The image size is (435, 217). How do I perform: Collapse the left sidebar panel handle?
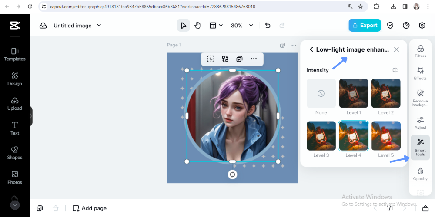pyautogui.click(x=31, y=116)
